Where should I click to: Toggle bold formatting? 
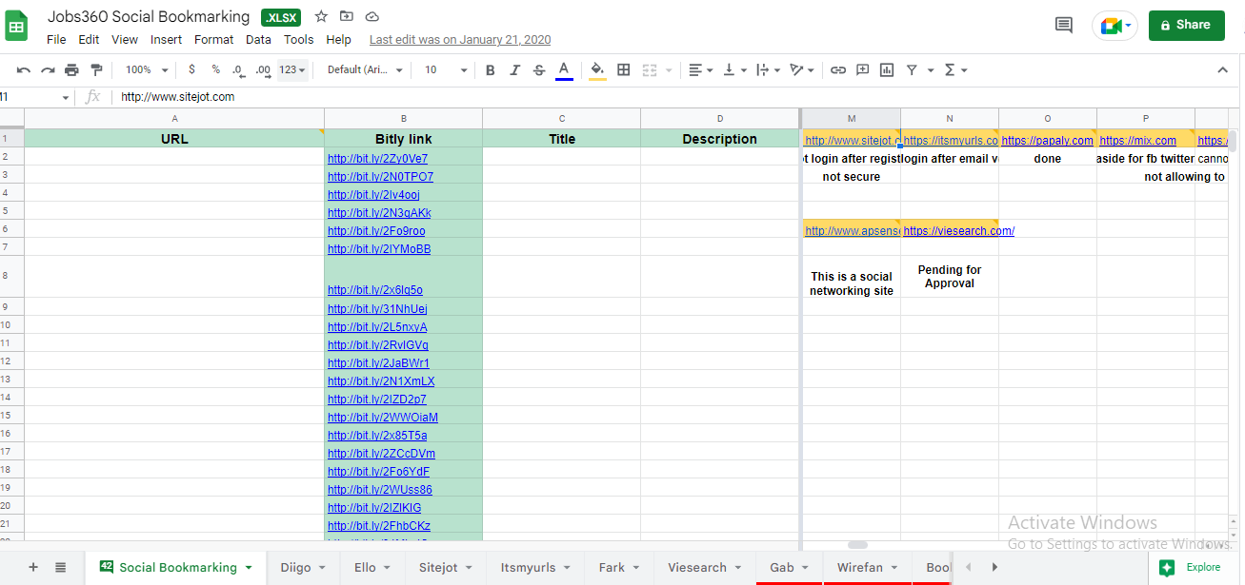(491, 69)
